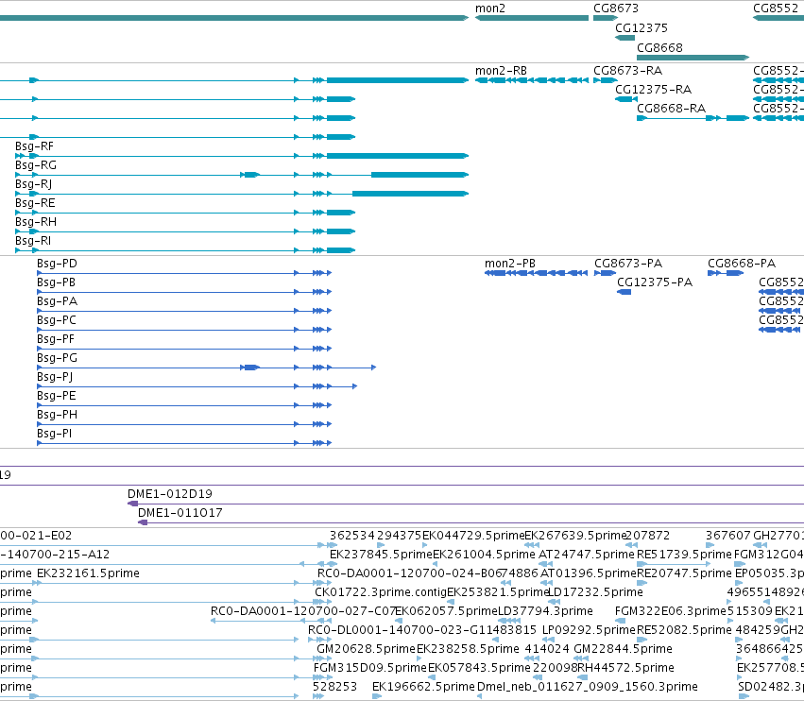804x701 pixels.
Task: Select the CG8668-PA protein label
Action: (x=742, y=264)
